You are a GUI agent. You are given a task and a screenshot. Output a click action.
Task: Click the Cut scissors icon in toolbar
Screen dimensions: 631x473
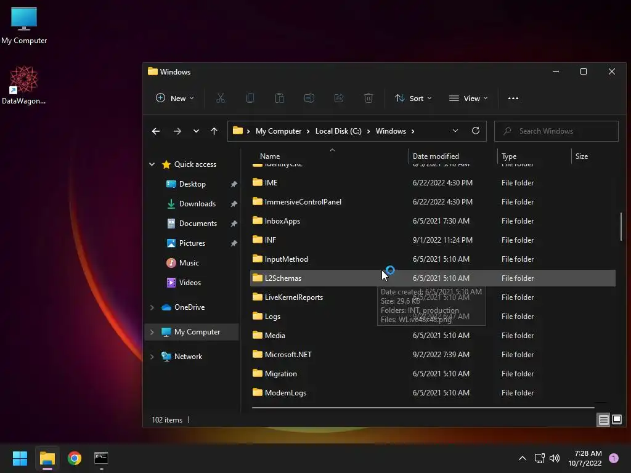[x=221, y=98]
